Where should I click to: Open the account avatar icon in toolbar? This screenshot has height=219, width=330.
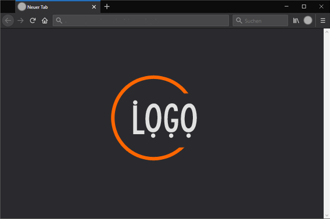(308, 20)
